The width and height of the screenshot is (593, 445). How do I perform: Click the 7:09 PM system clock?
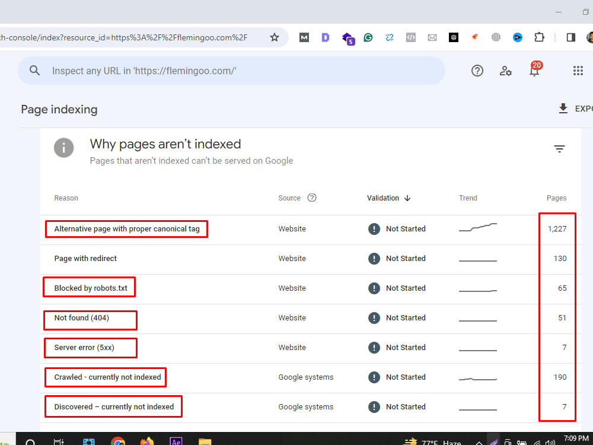pos(576,438)
